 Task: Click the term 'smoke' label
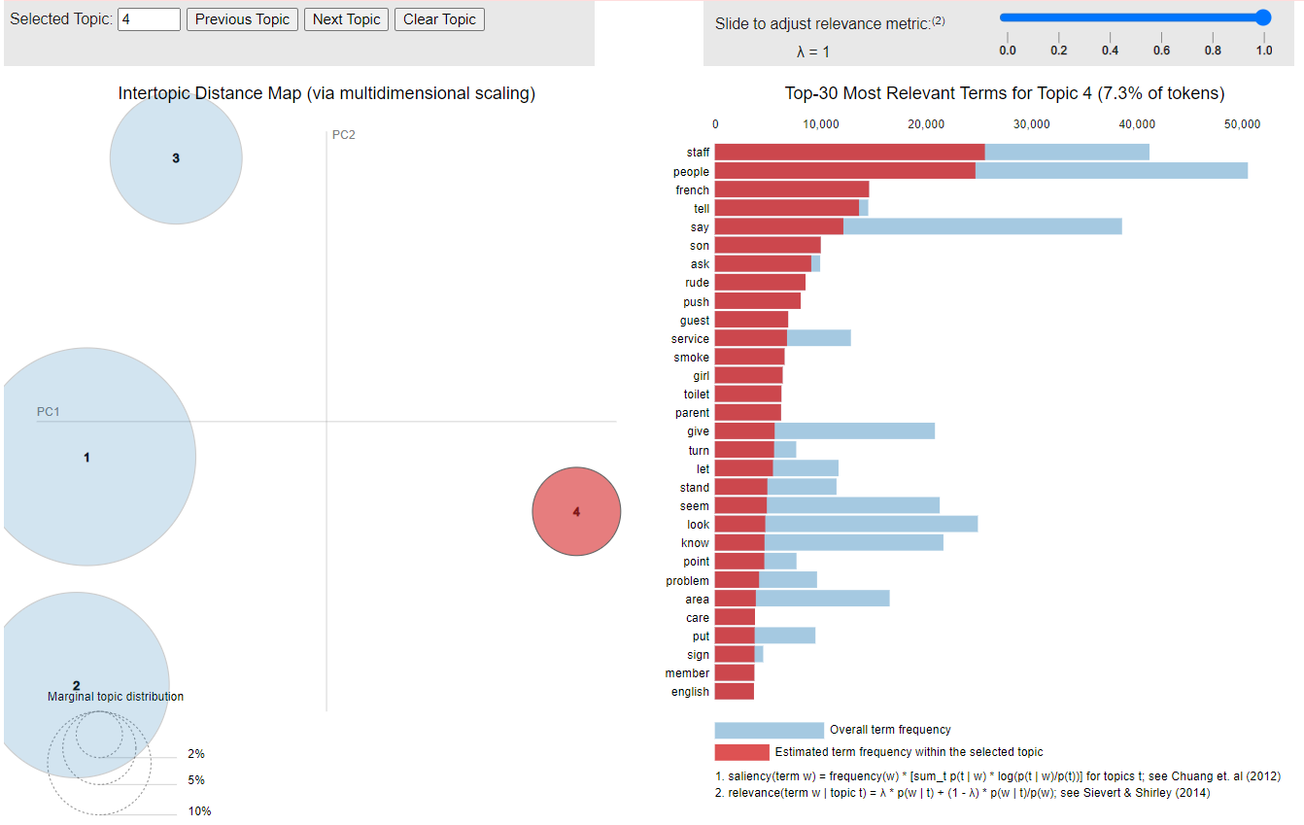pos(692,357)
